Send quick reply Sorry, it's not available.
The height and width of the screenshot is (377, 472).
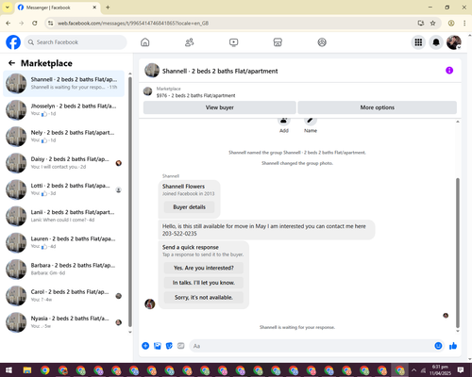coord(204,298)
